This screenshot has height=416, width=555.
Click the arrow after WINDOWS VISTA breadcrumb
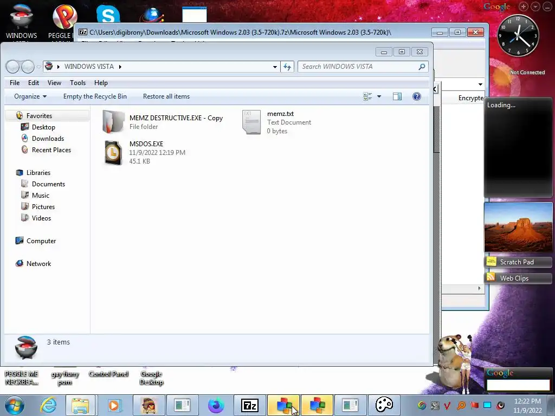pos(120,67)
